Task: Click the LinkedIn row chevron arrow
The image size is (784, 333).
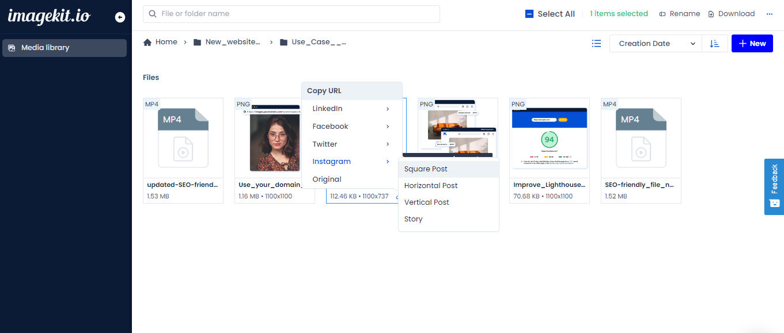Action: tap(388, 109)
